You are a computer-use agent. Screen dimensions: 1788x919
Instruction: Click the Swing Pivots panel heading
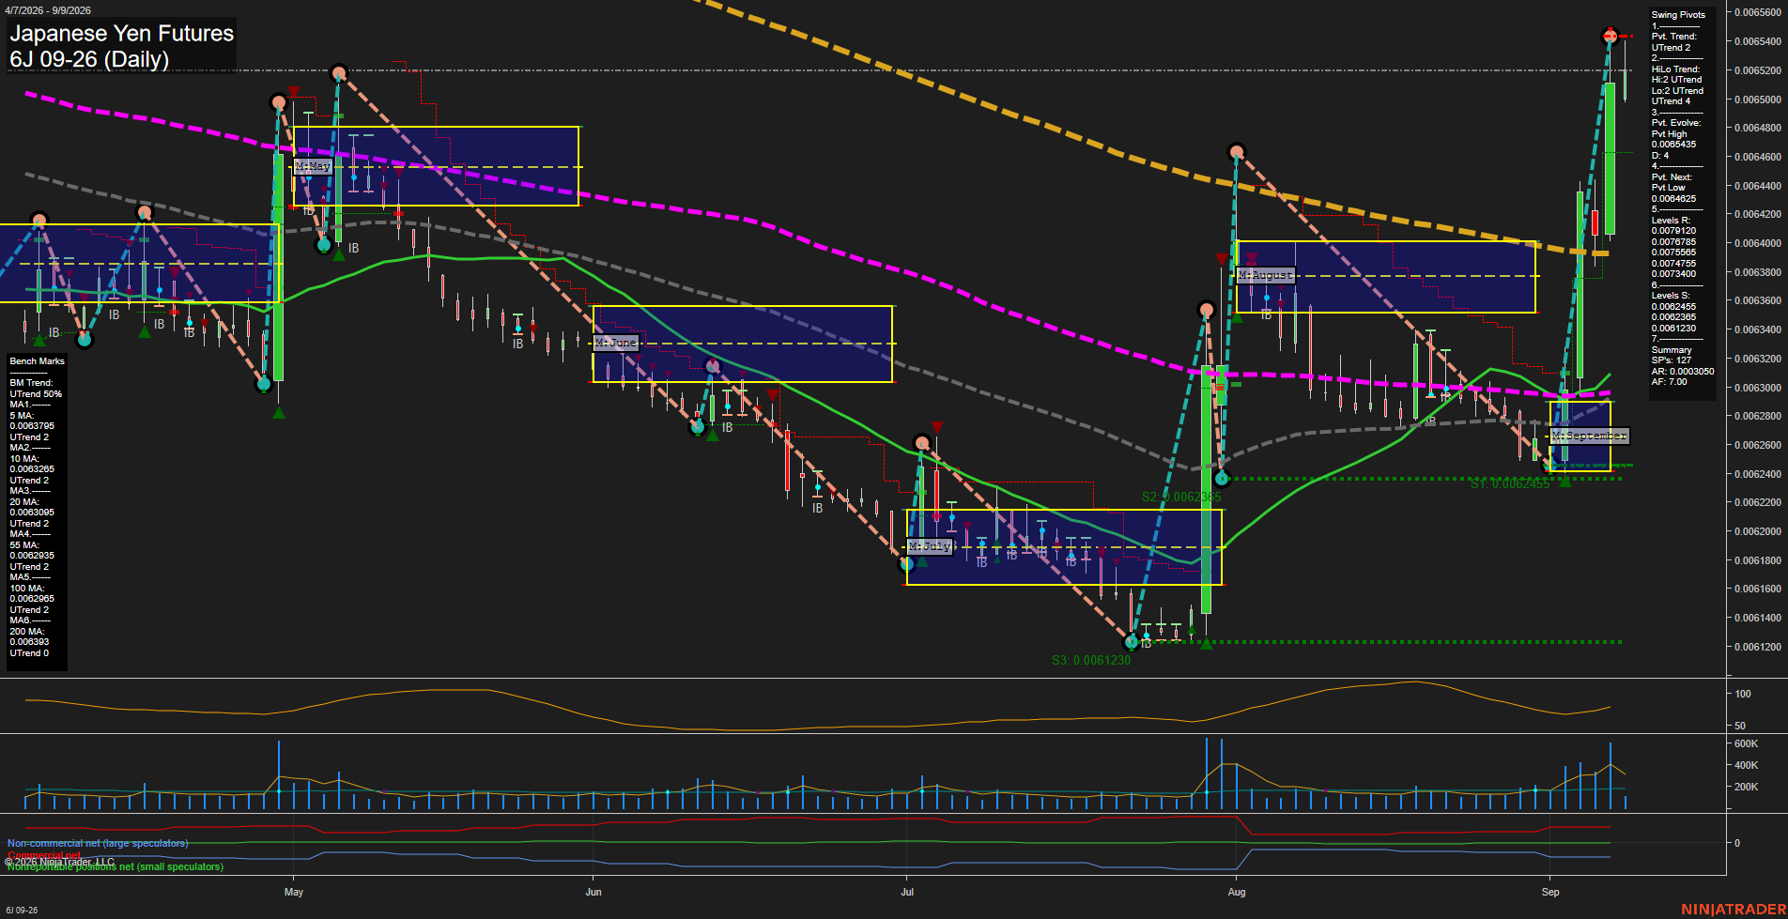click(x=1678, y=15)
